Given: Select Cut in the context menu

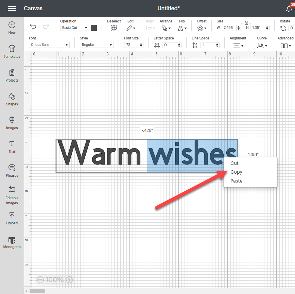Looking at the screenshot, I should tap(235, 163).
